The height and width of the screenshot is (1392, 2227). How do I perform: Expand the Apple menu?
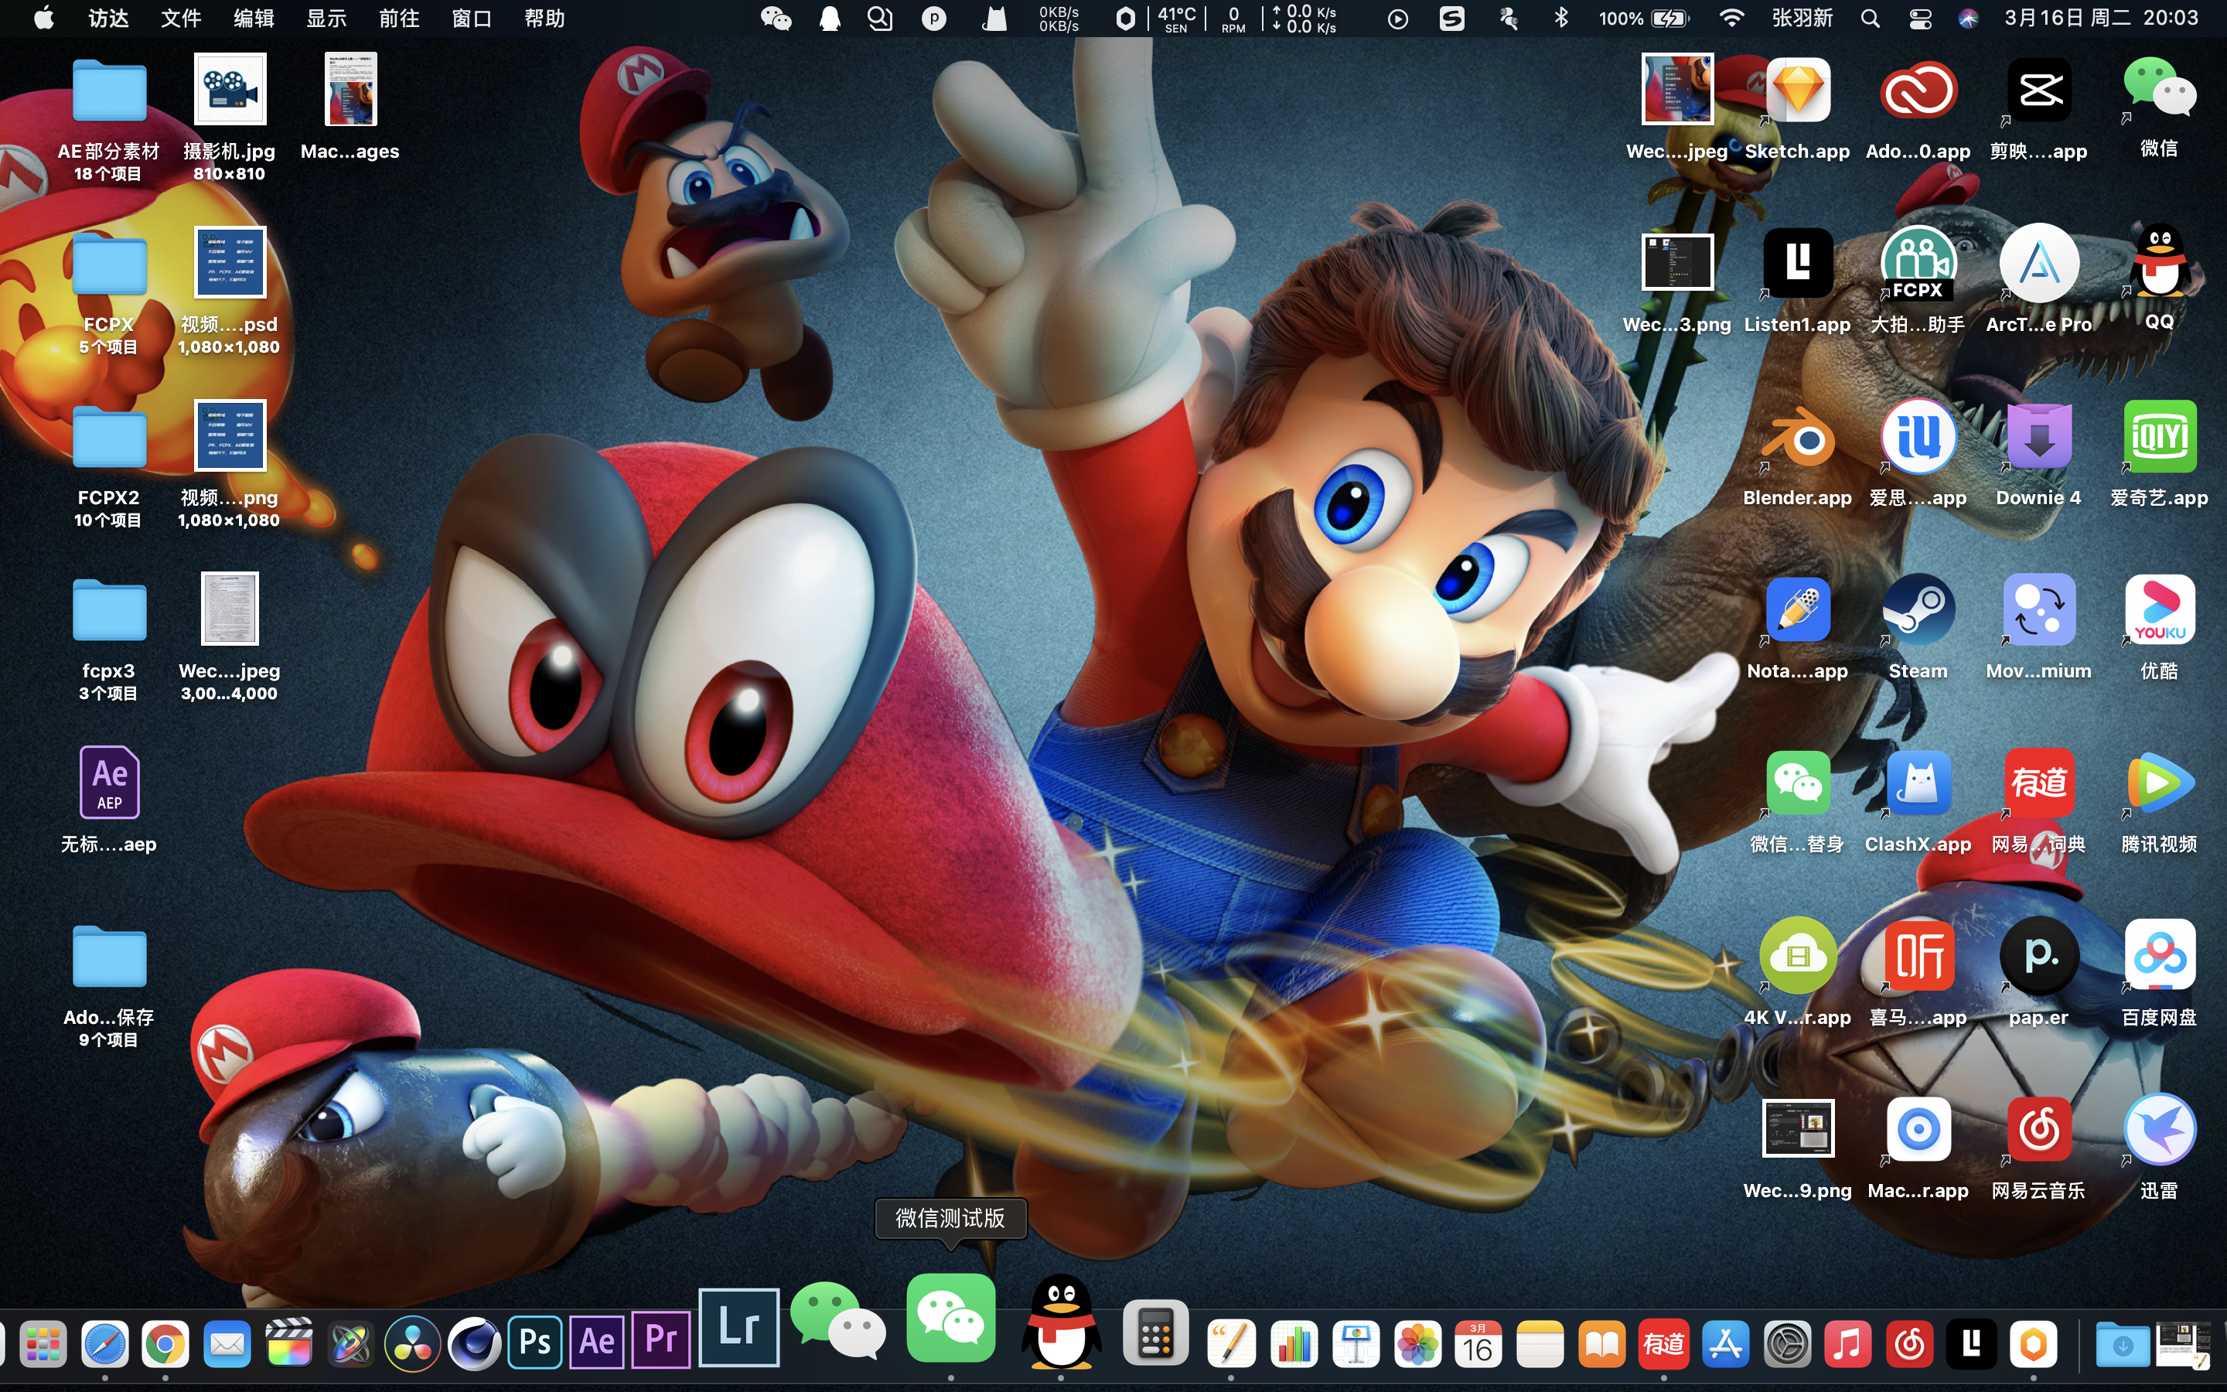coord(43,19)
